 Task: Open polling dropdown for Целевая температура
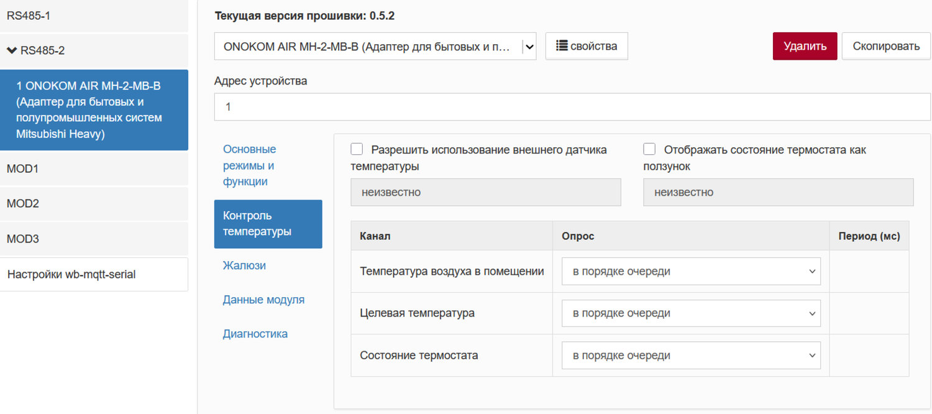pos(691,313)
